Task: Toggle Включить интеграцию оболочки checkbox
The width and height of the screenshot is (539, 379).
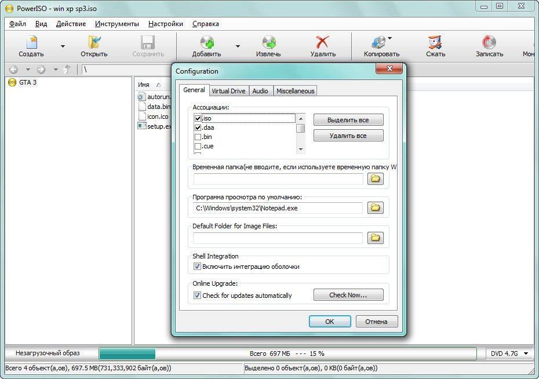Action: coord(197,267)
